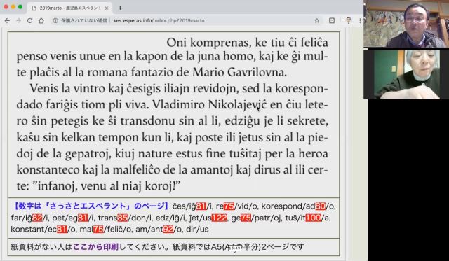The width and height of the screenshot is (449, 261).
Task: Click the small timestamp tooltip near bottom
Action: [234, 248]
